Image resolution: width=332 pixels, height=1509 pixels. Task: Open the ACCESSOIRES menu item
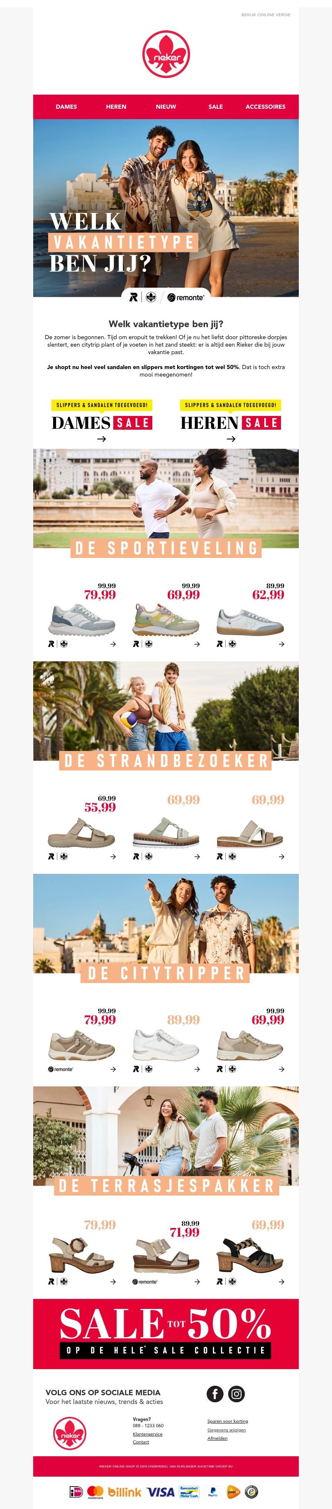(x=265, y=107)
